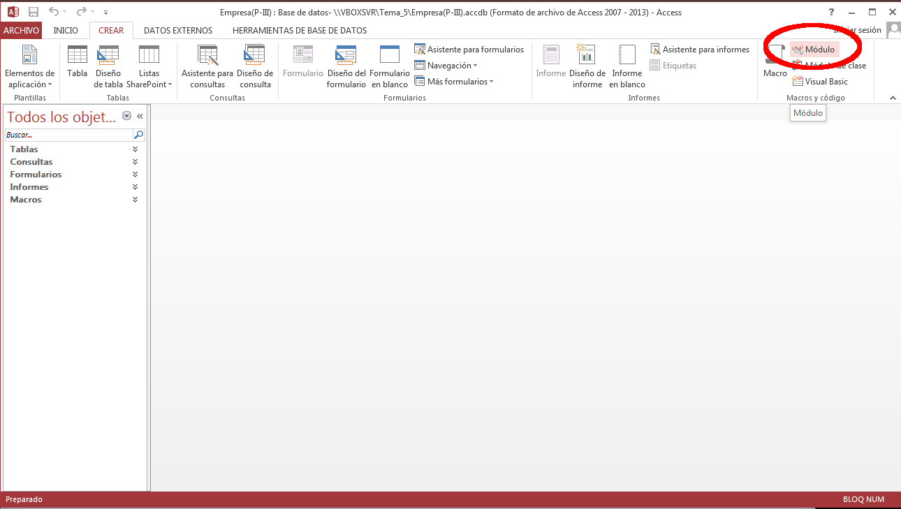
Task: Open the DATOS EXTERNOS tab
Action: point(177,31)
